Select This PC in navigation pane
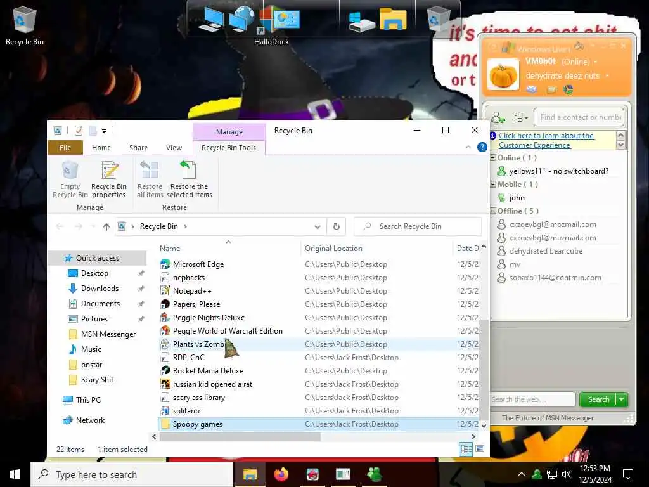The height and width of the screenshot is (487, 649). tap(87, 400)
